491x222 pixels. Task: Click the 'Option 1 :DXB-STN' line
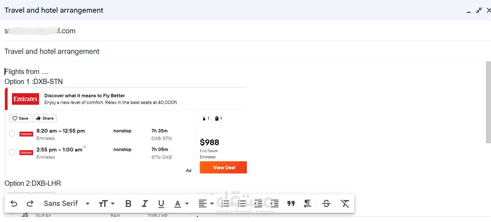tap(34, 82)
